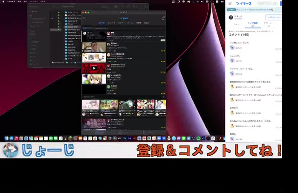Open the ヘルプ menu in menu bar
Viewport: 298px width, 193px height.
43,1
